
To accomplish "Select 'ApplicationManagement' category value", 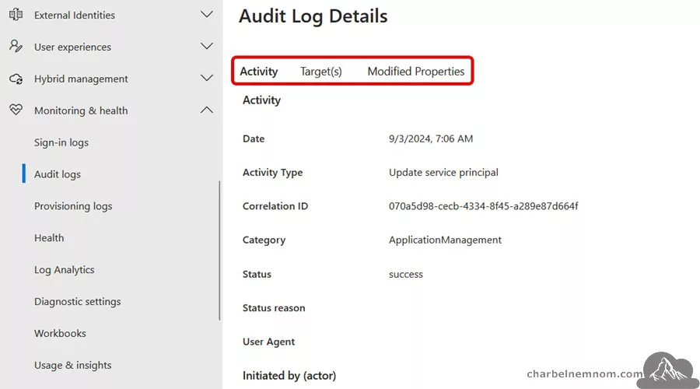I will point(445,240).
